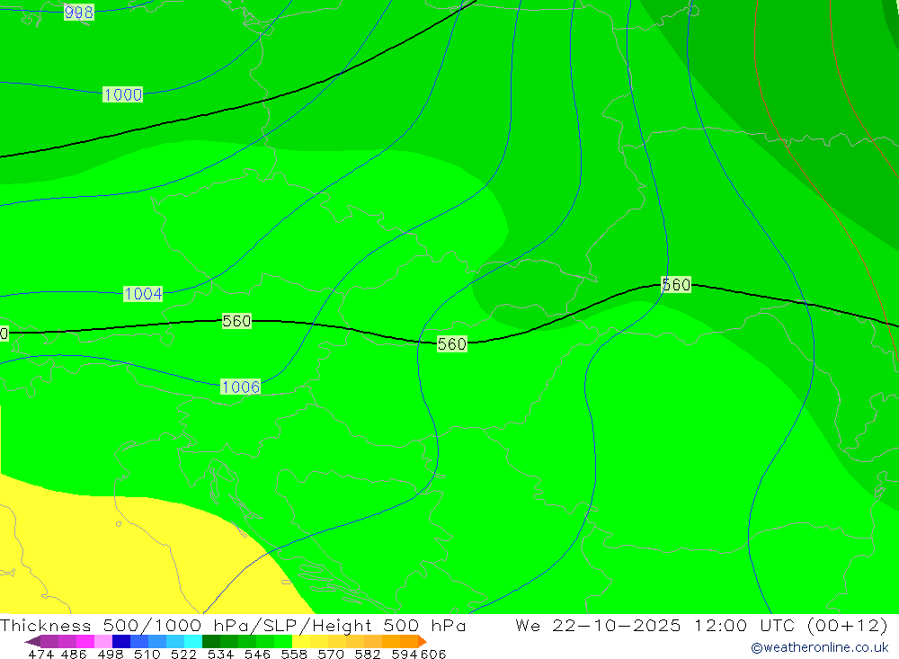Click the 546 legend value
This screenshot has width=899, height=659.
[x=257, y=655]
